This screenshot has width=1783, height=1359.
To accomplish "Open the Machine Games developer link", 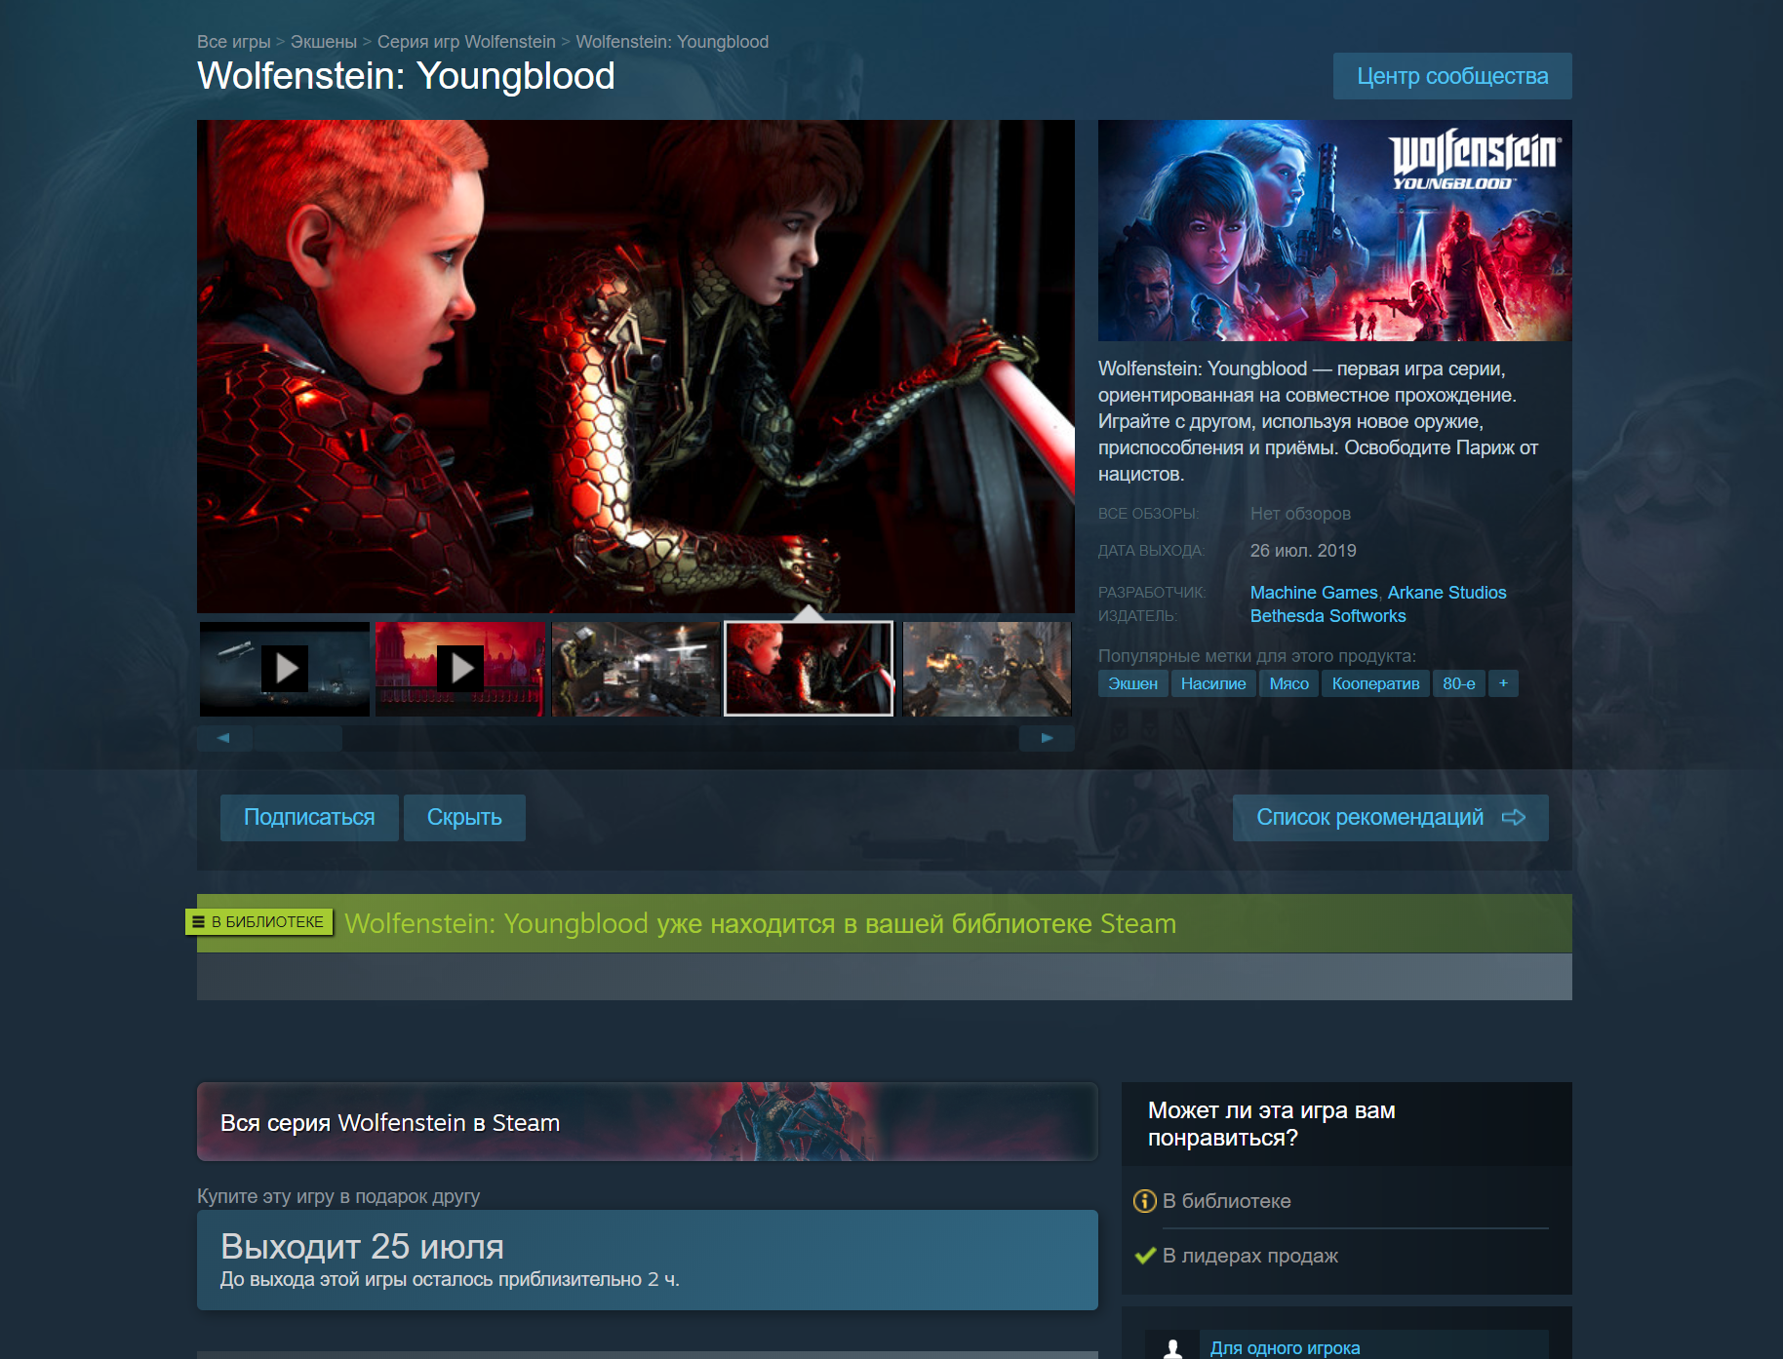I will [x=1314, y=593].
